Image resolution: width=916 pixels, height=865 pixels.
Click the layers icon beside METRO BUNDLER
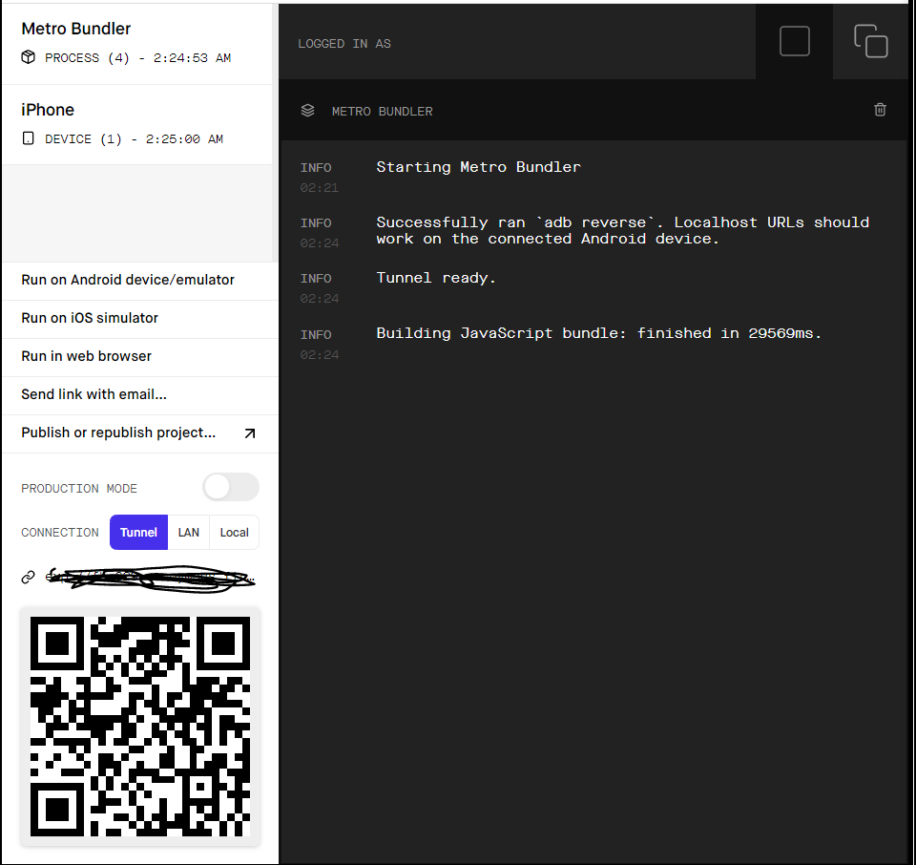point(308,111)
